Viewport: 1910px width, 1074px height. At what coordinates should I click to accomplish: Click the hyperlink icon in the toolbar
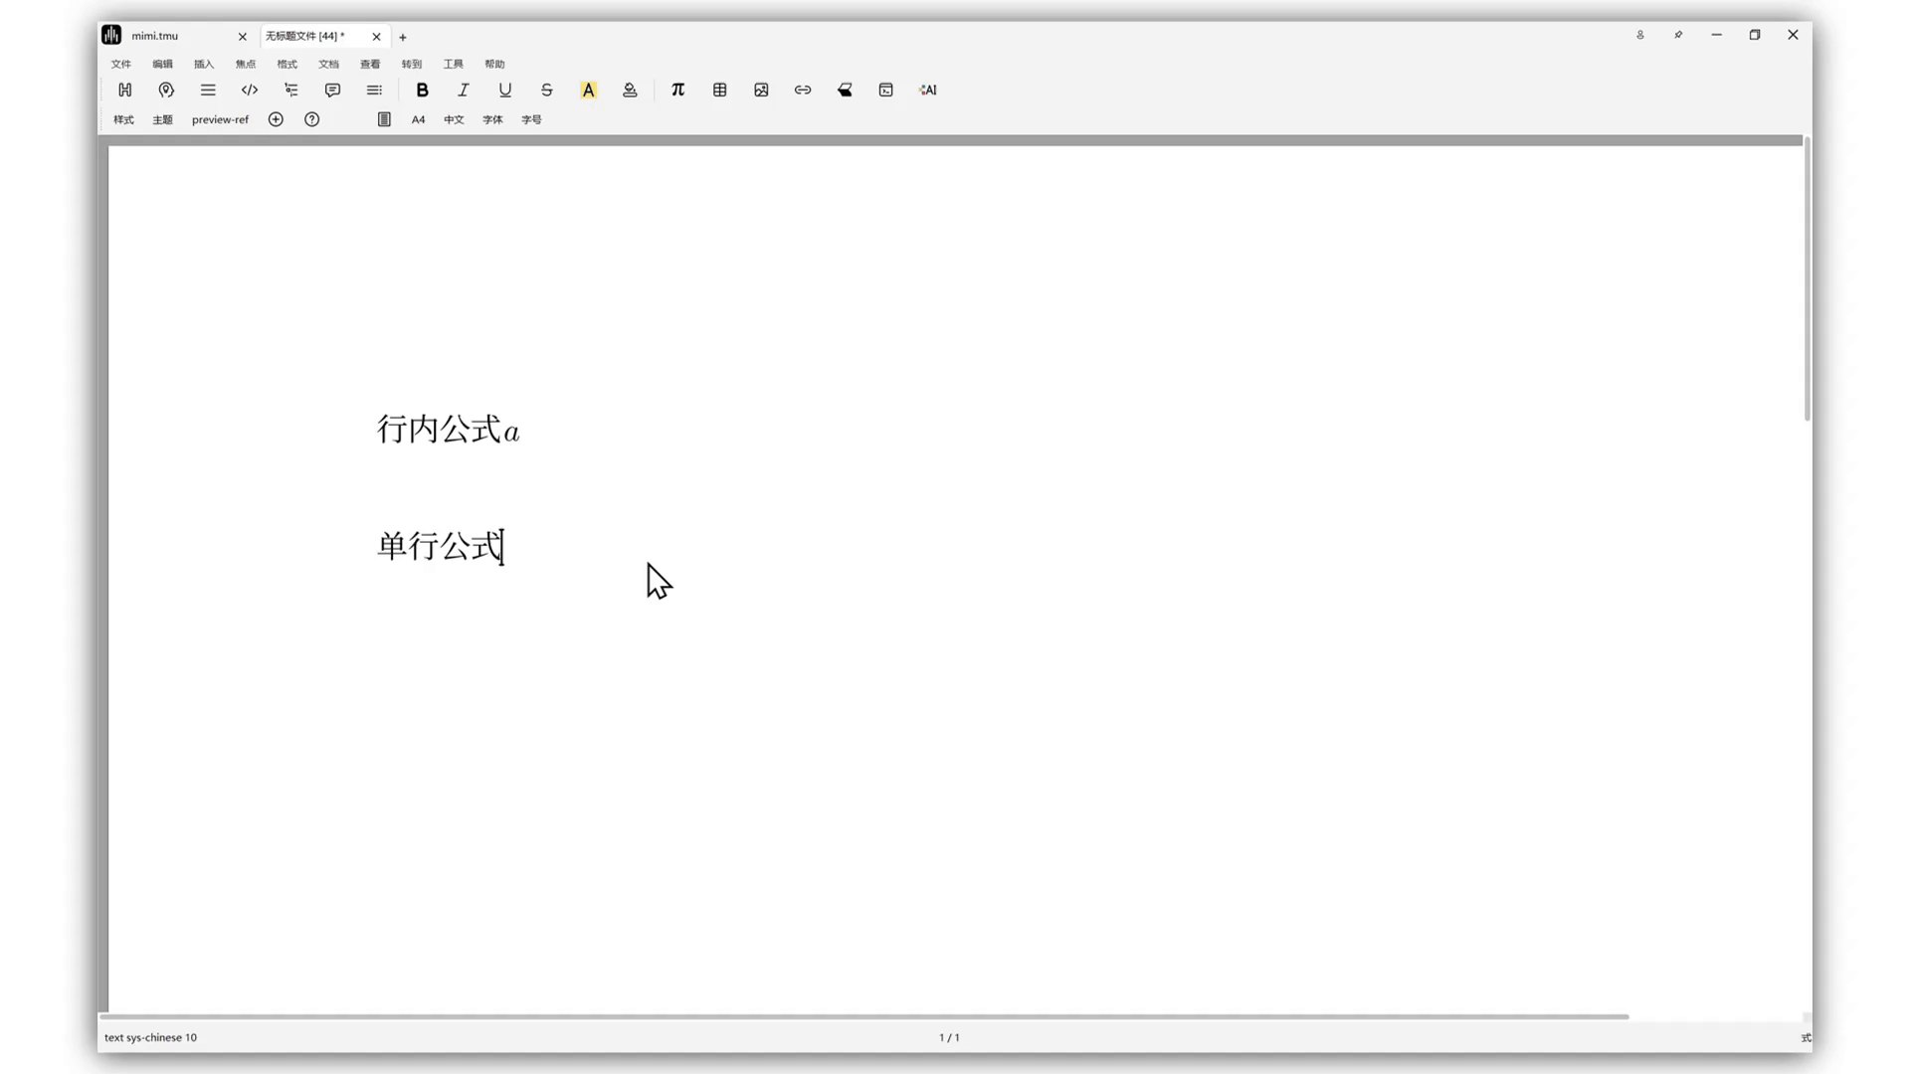(x=803, y=89)
